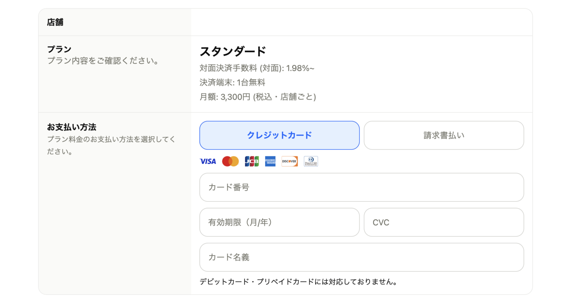Viewport: 570px width, 302px height.
Task: Click the プラン row label
Action: click(59, 49)
